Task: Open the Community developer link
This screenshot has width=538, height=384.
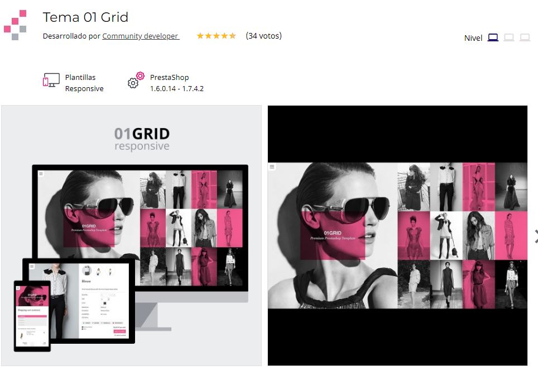Action: [141, 36]
